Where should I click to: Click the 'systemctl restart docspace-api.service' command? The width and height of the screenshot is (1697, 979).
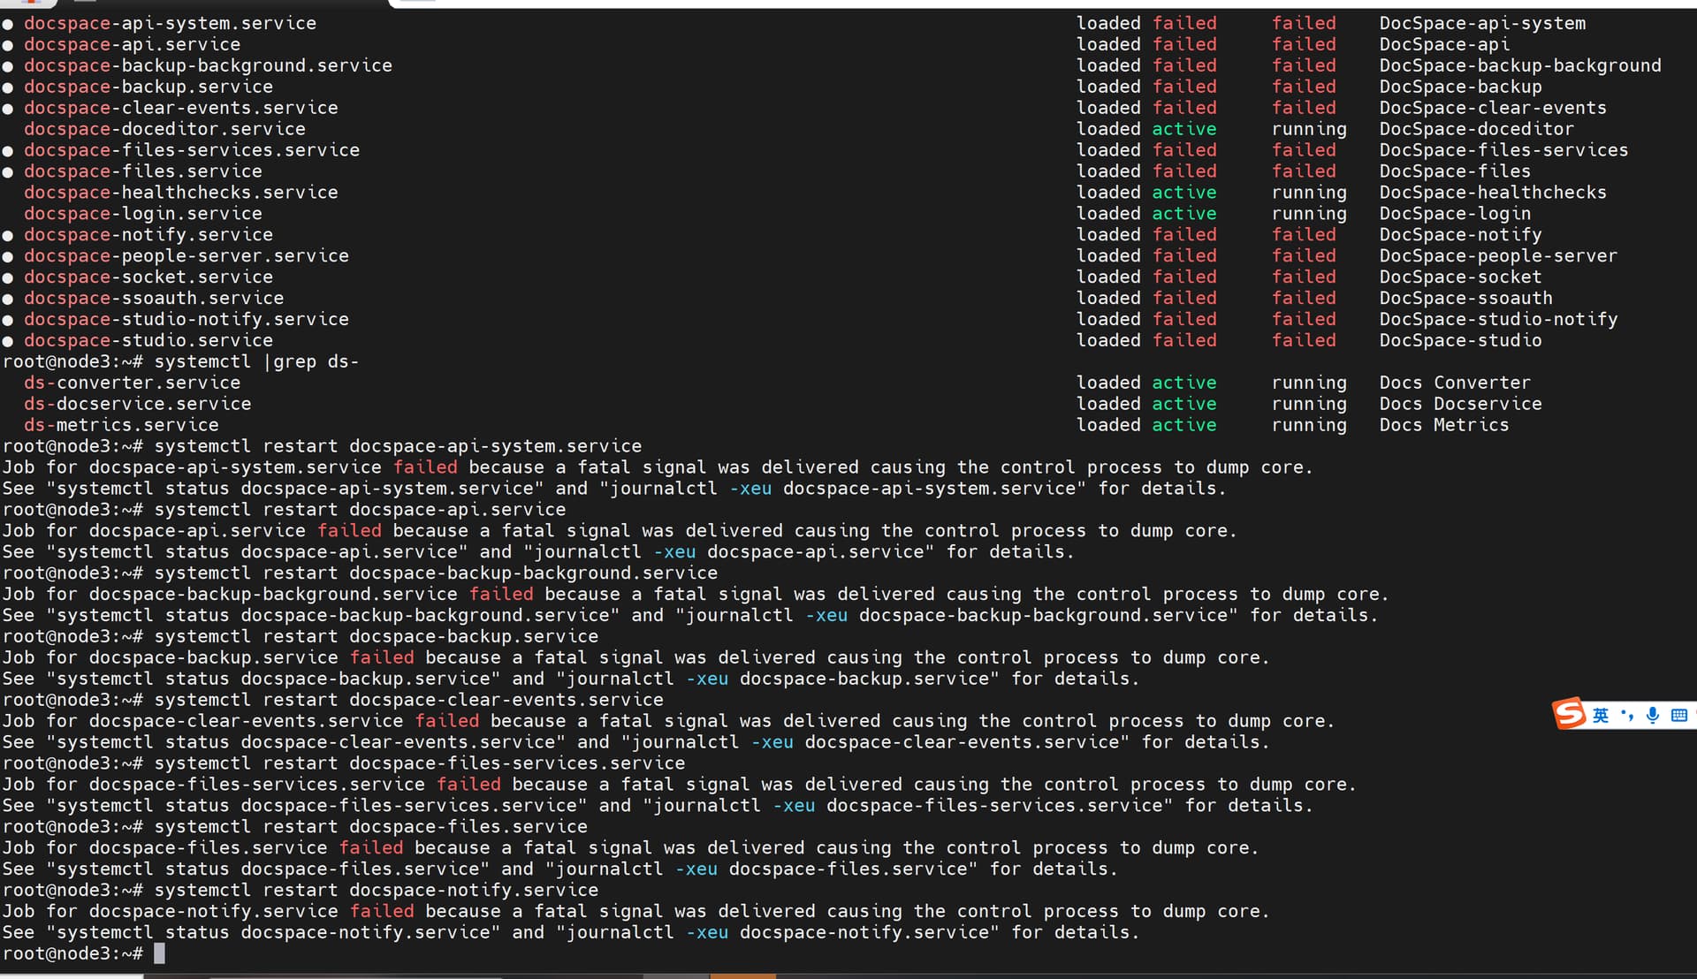(x=360, y=510)
